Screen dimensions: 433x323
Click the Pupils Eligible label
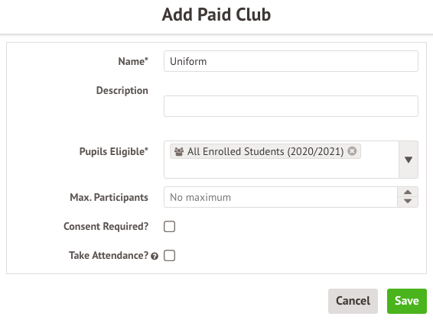tap(113, 152)
